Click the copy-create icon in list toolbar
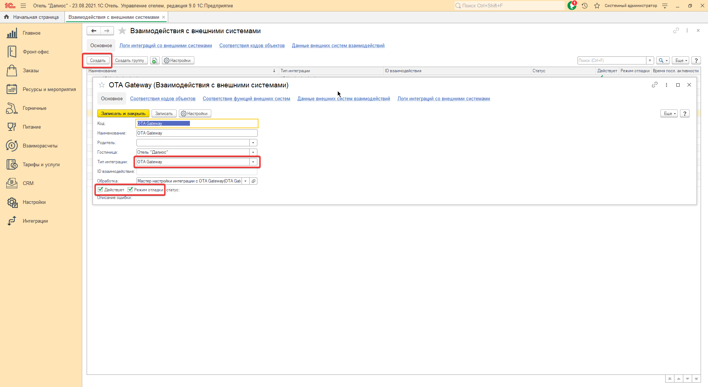 tap(155, 60)
